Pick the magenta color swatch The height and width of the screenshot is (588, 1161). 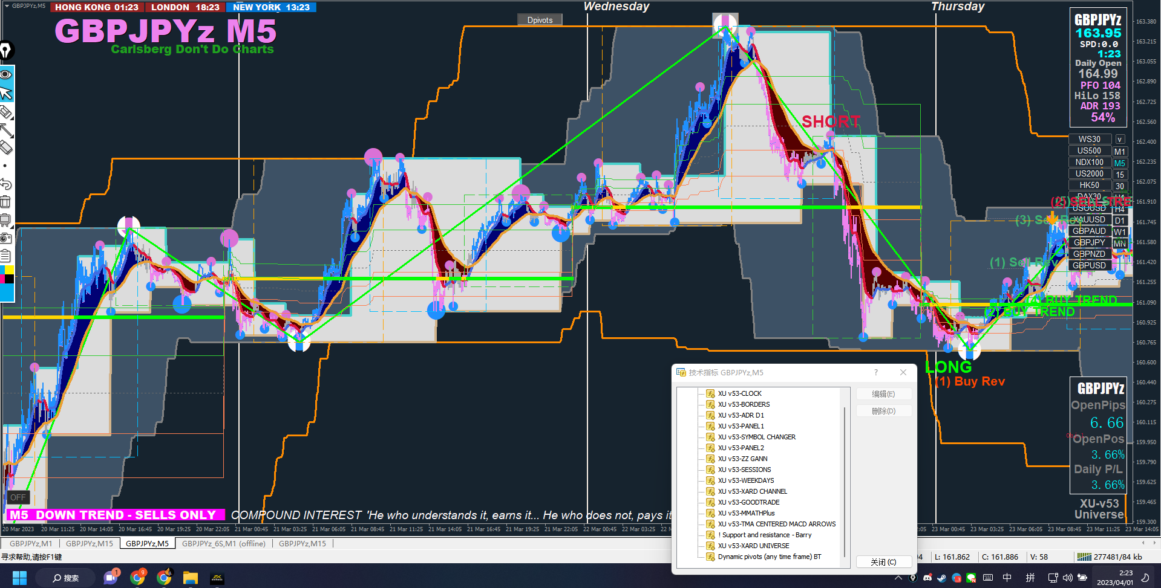3,279
